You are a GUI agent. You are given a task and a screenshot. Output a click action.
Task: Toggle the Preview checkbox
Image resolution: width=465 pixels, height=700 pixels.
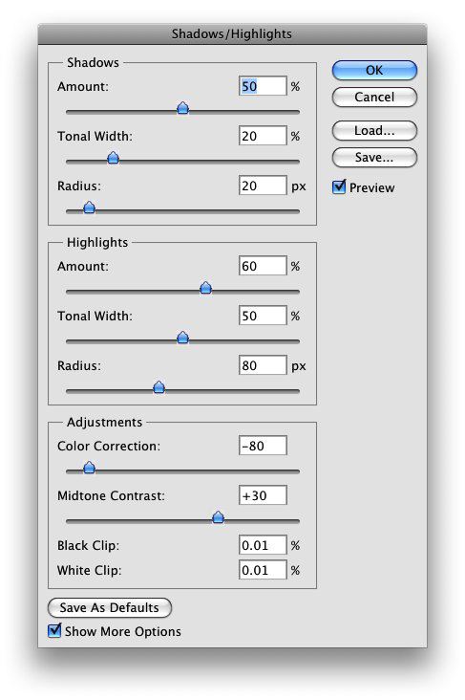pos(339,187)
